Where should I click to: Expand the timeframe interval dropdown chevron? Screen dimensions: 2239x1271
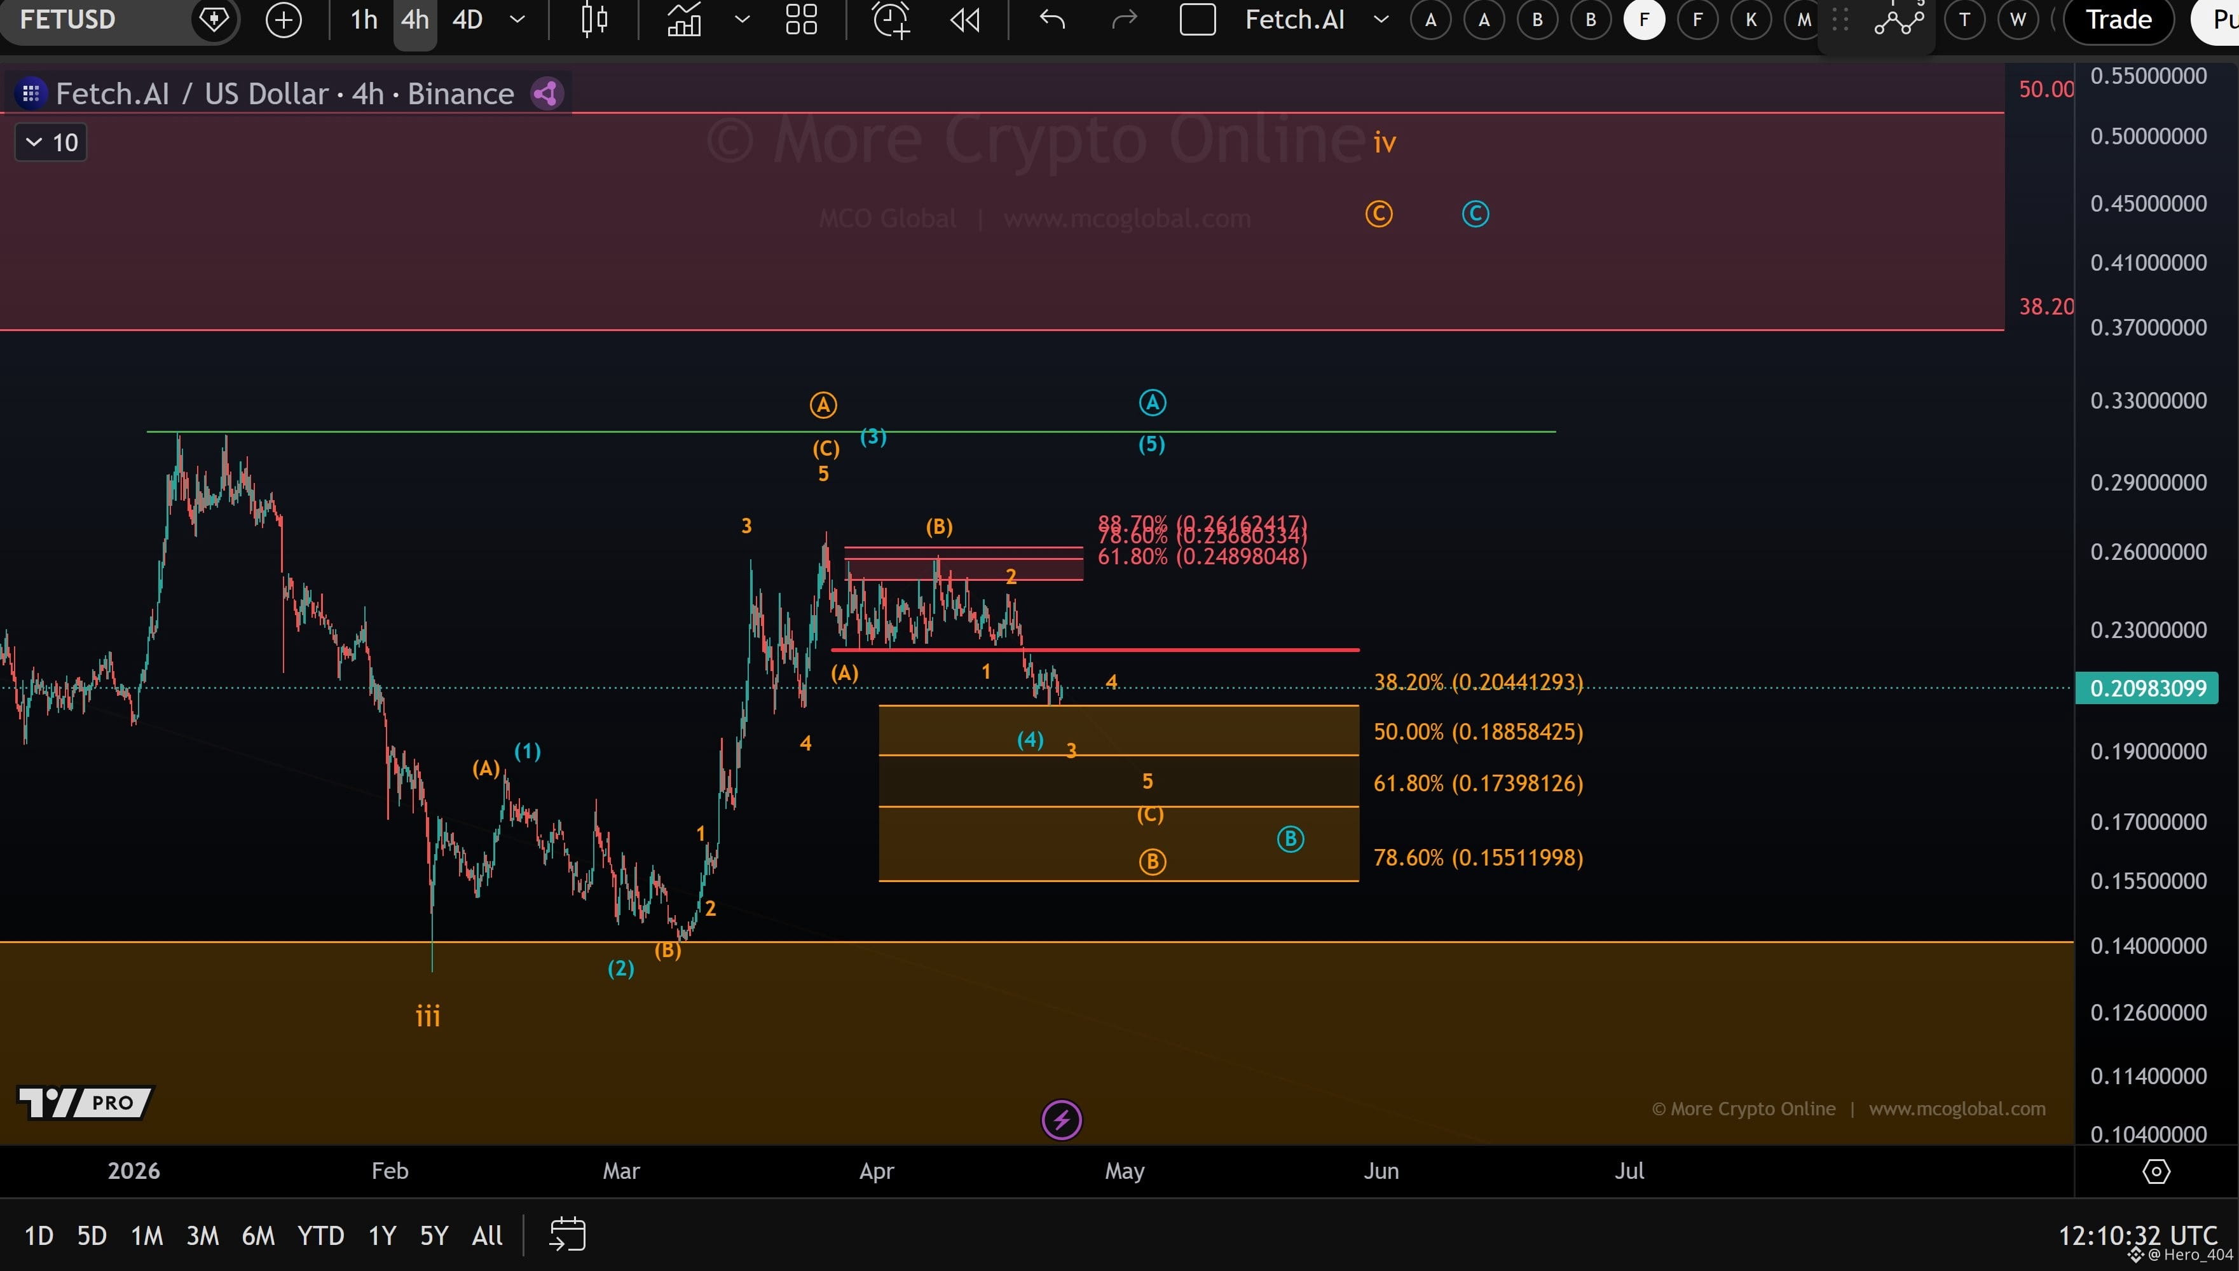[x=517, y=19]
